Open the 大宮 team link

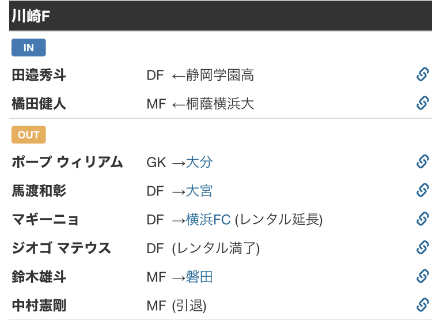click(199, 191)
